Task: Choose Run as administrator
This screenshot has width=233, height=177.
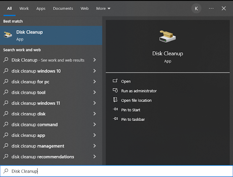Action: coord(139,91)
